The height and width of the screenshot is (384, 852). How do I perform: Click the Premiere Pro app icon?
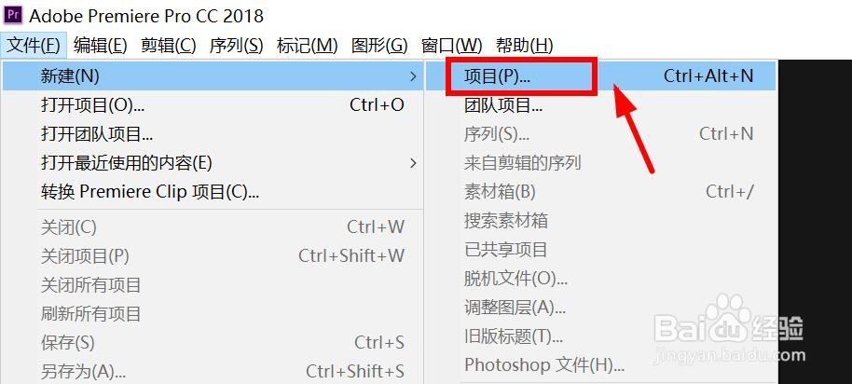click(x=14, y=15)
